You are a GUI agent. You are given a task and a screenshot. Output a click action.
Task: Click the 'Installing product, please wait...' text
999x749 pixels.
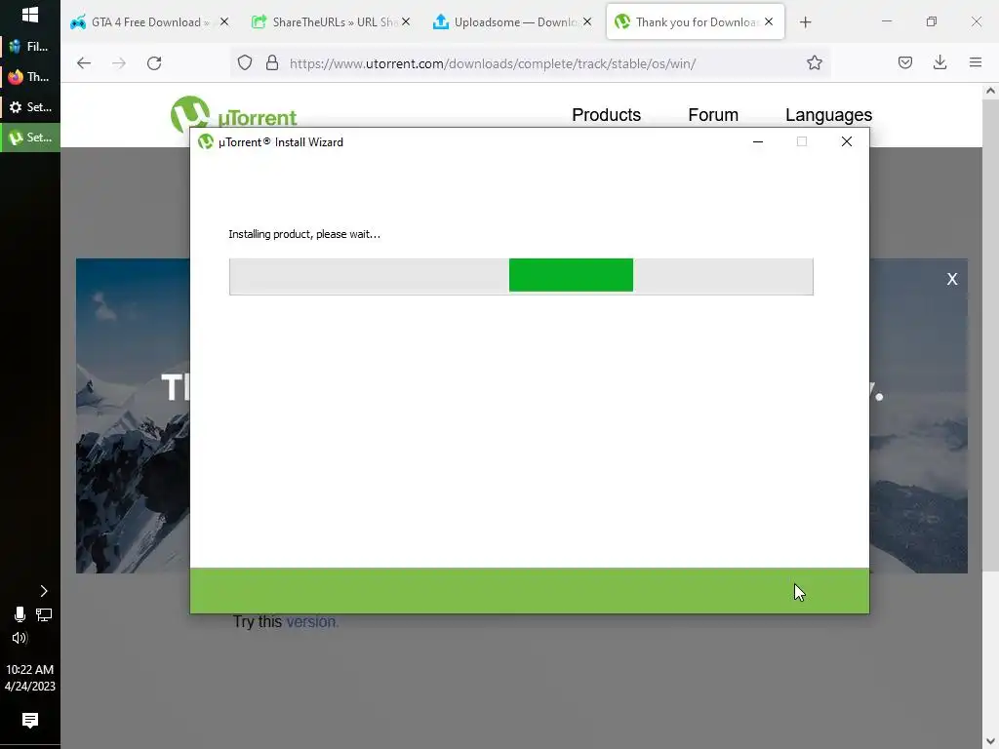point(304,234)
